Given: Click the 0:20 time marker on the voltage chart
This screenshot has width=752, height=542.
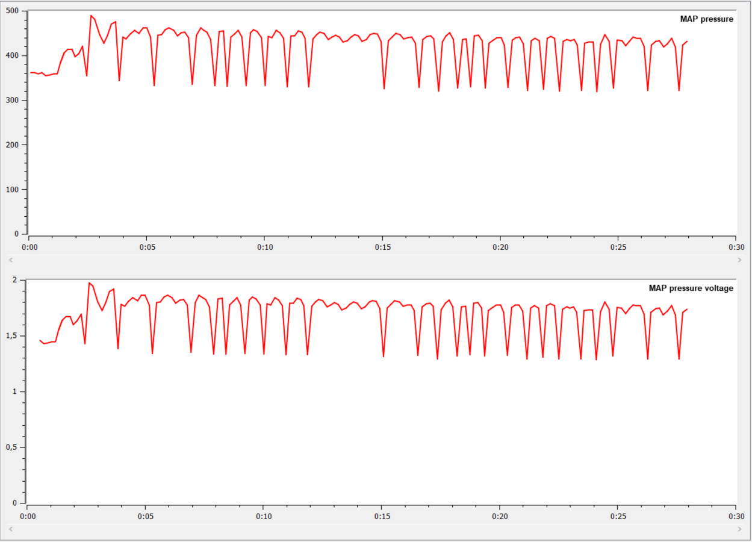Looking at the screenshot, I should coord(499,516).
